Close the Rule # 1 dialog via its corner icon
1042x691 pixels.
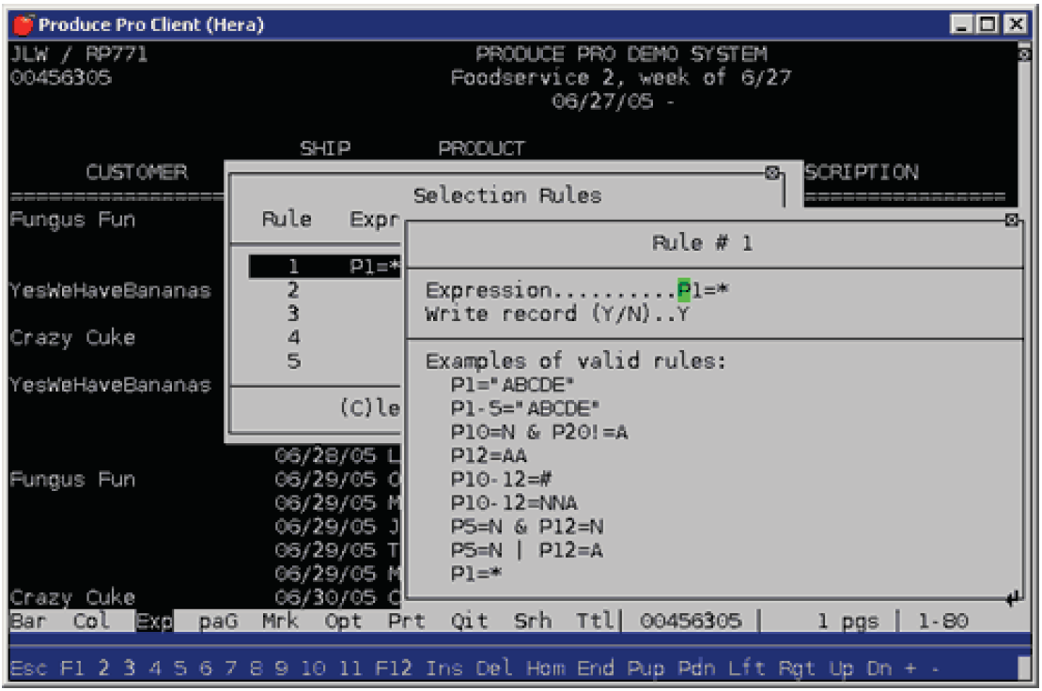pos(1011,220)
